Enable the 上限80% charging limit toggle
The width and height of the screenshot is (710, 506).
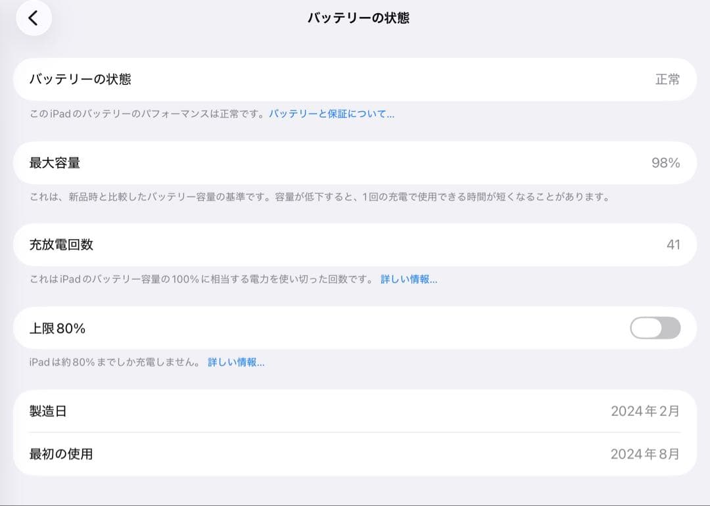(655, 327)
